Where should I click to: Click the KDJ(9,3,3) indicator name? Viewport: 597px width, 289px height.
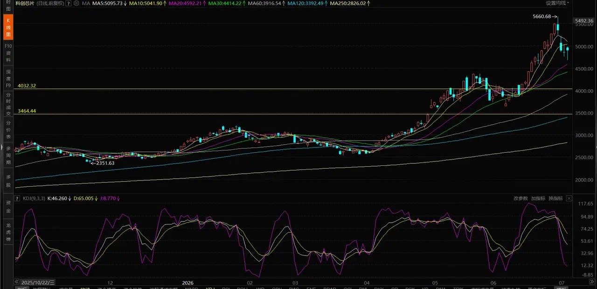click(x=34, y=198)
